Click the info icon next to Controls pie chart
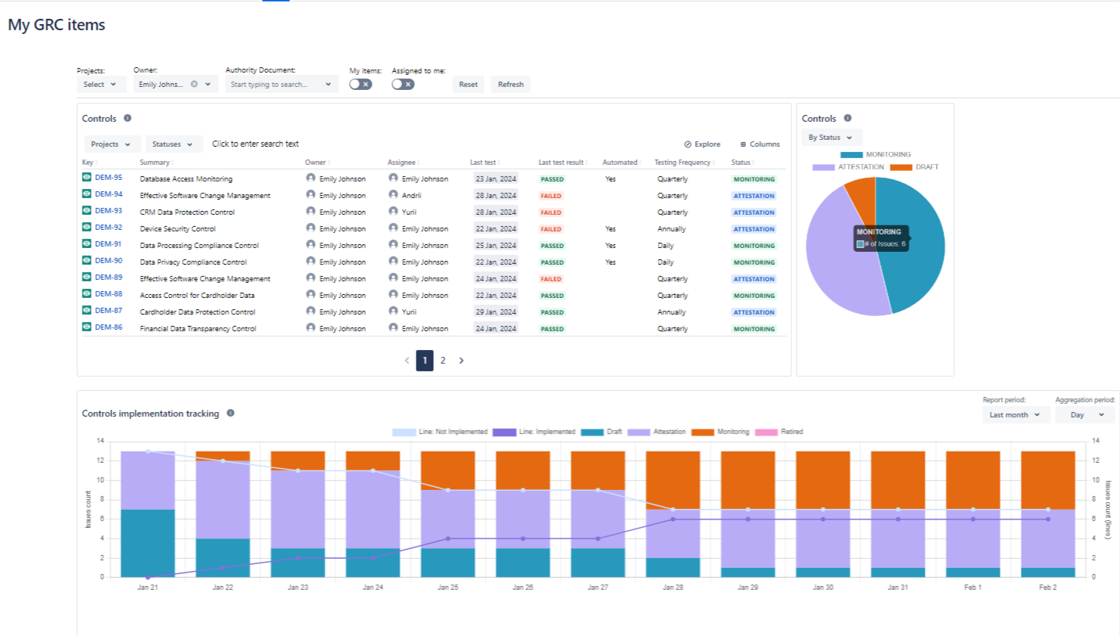Image resolution: width=1120 pixels, height=636 pixels. pyautogui.click(x=847, y=118)
